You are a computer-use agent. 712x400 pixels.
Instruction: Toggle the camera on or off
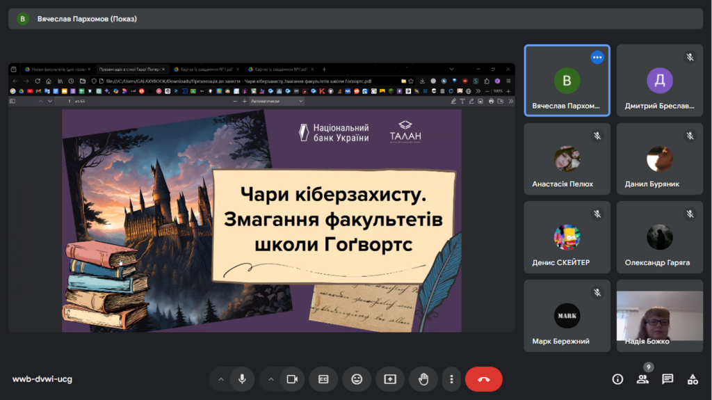tap(292, 379)
